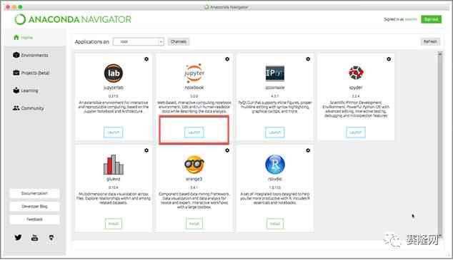
Task: Open the orange3 tile gear options
Action: 227,150
